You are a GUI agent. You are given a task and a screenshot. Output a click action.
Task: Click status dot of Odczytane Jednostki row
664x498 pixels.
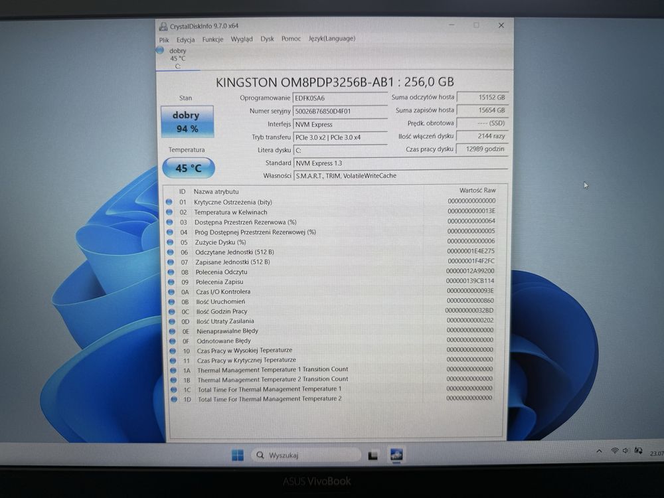point(170,252)
